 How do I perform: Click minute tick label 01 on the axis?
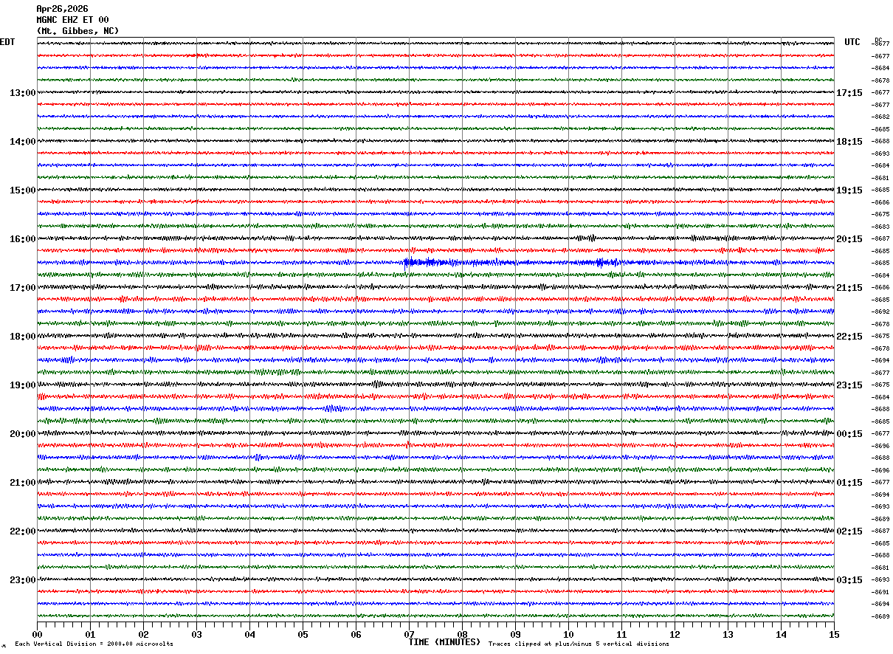pos(90,634)
